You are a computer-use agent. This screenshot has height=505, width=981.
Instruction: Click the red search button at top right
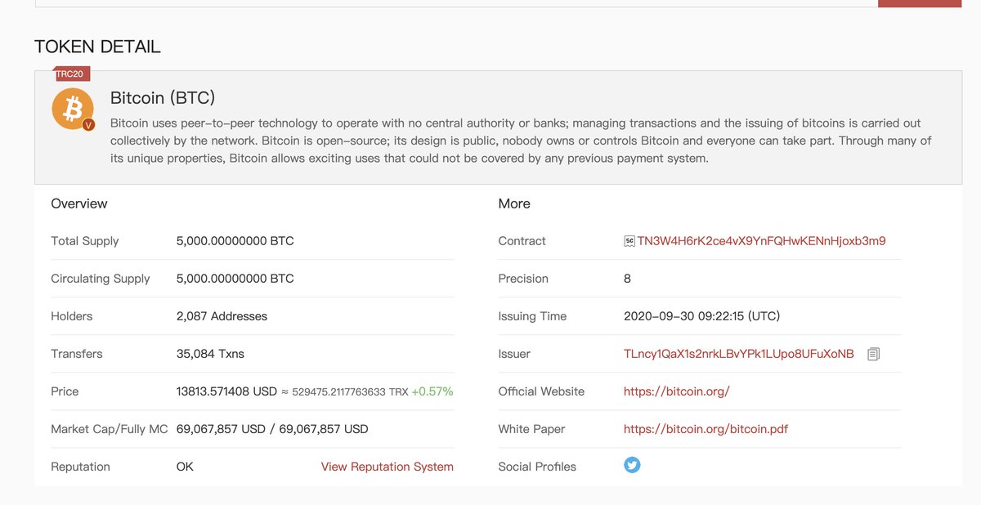point(920,3)
